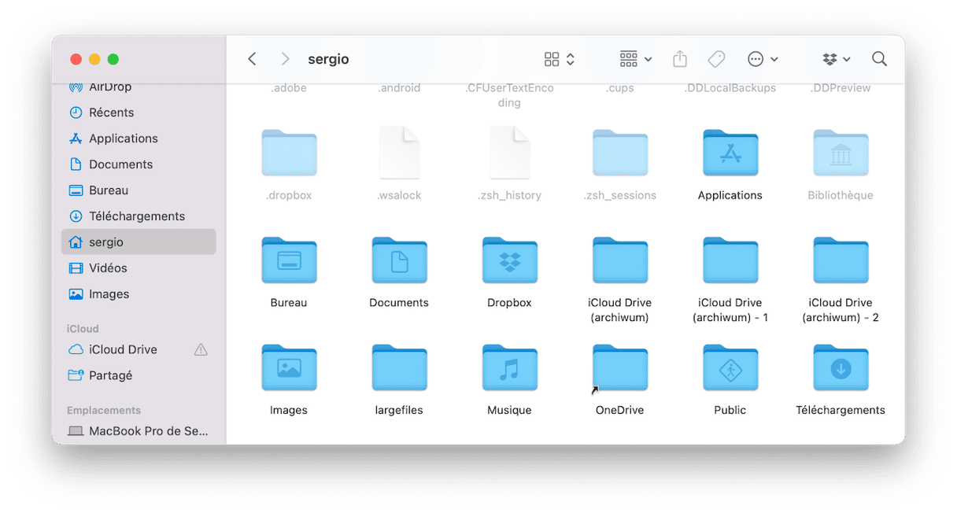
Task: Open Vidéos from the sidebar
Action: point(138,268)
